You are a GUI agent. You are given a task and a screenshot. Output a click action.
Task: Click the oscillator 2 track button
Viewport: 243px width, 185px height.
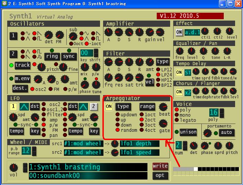22,65
